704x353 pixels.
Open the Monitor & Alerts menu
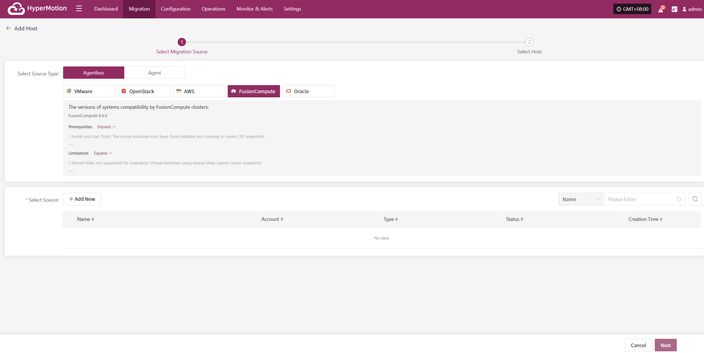click(254, 9)
